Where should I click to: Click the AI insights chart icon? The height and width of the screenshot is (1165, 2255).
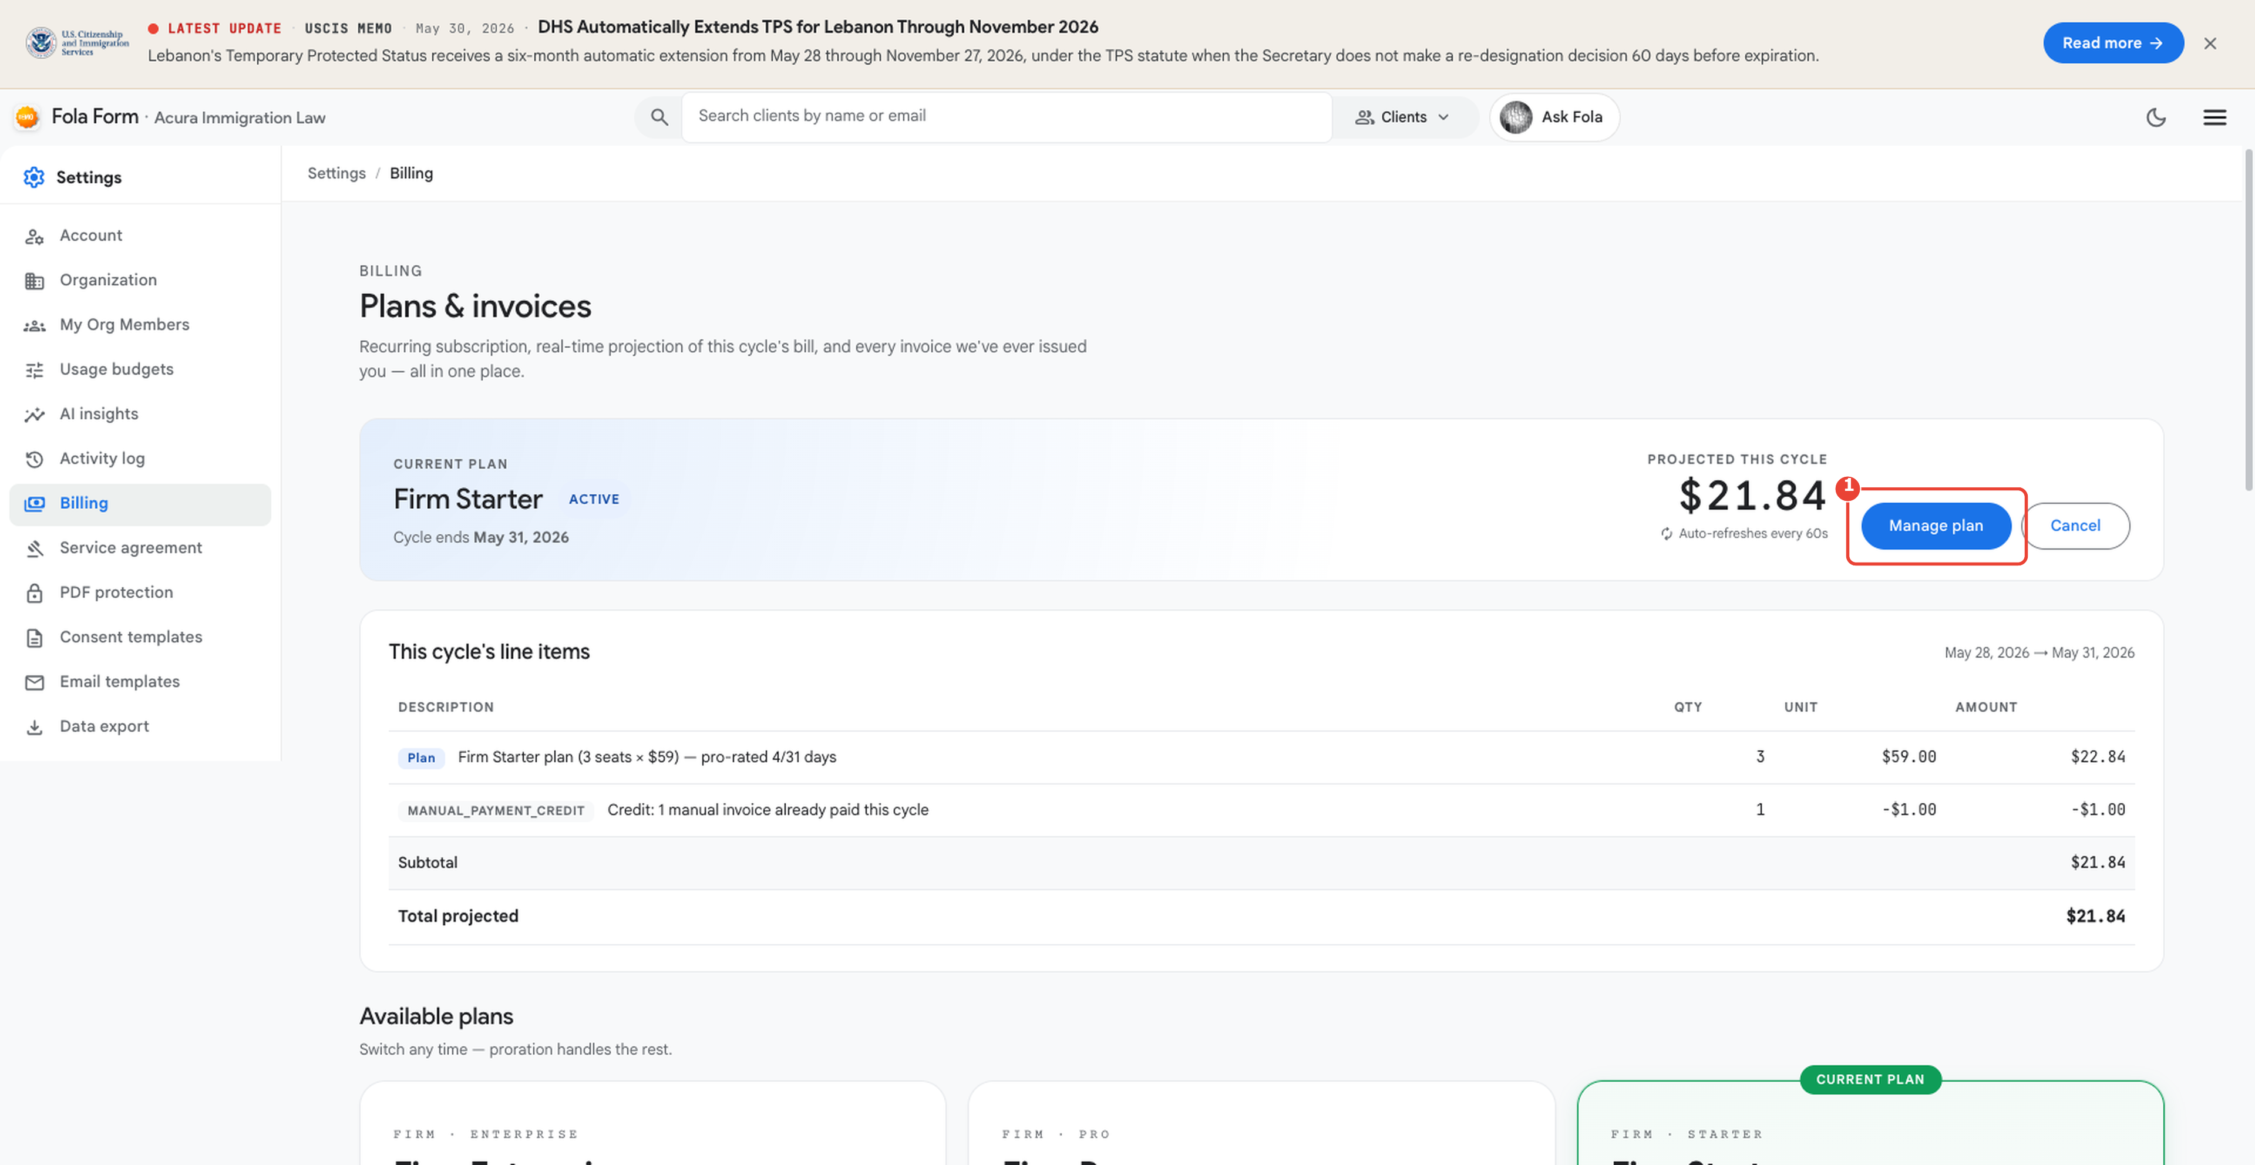34,415
